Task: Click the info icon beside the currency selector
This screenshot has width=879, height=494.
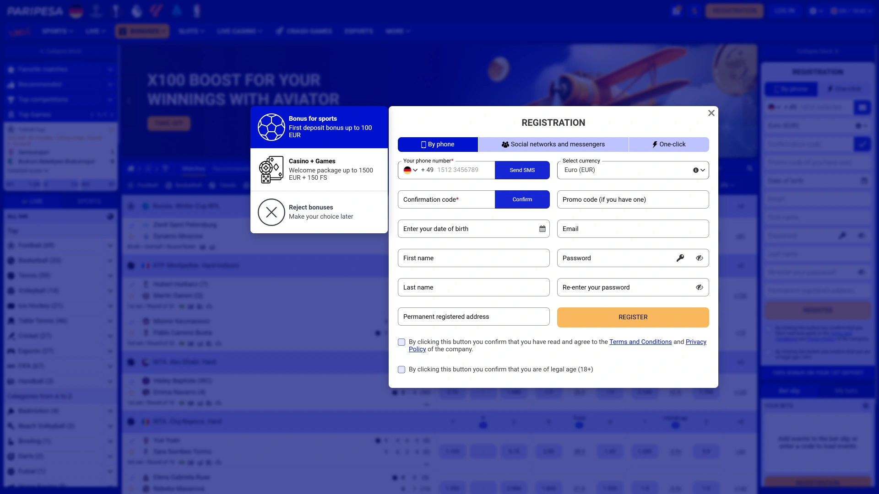Action: [x=695, y=170]
